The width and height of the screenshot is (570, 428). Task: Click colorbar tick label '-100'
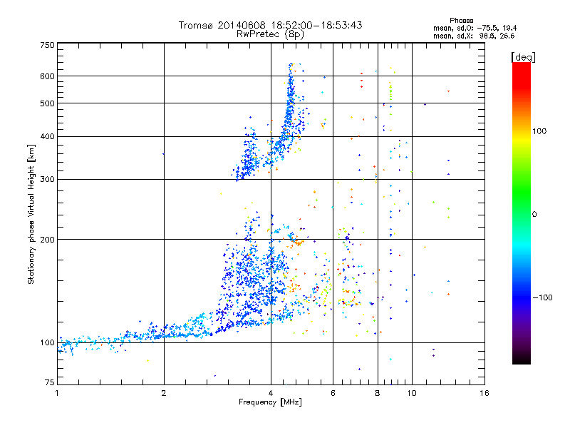[542, 297]
